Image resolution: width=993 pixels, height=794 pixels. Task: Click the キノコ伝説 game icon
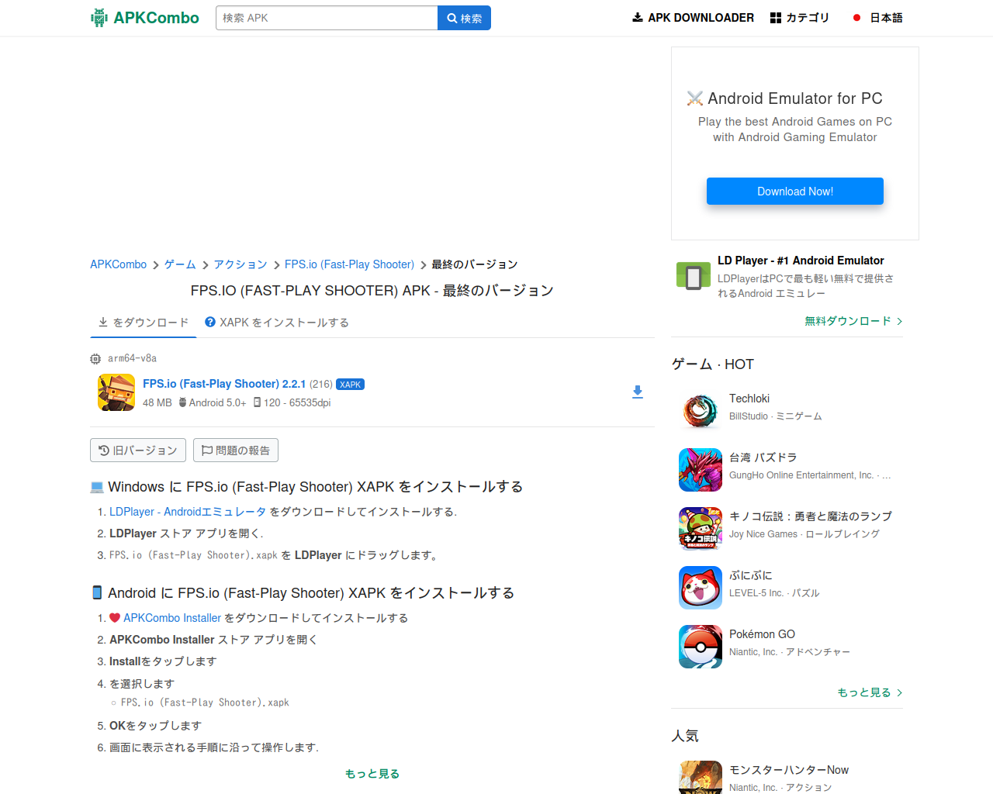(701, 529)
